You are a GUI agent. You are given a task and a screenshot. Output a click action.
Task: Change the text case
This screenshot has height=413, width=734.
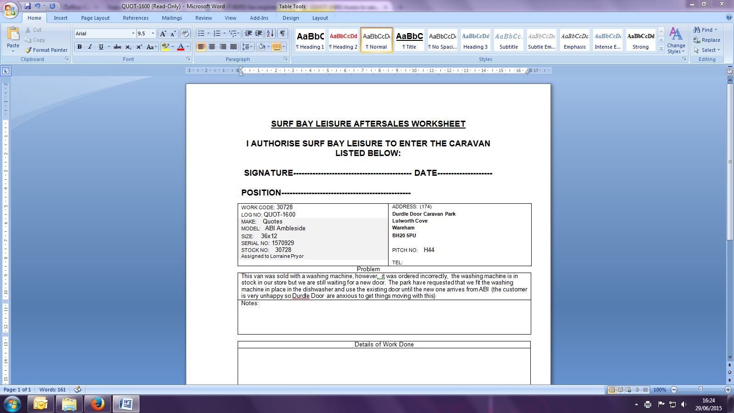tap(151, 47)
